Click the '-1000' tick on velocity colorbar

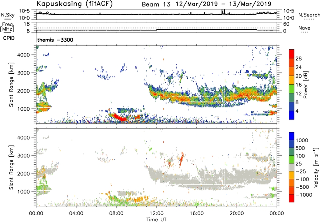(x=304, y=195)
